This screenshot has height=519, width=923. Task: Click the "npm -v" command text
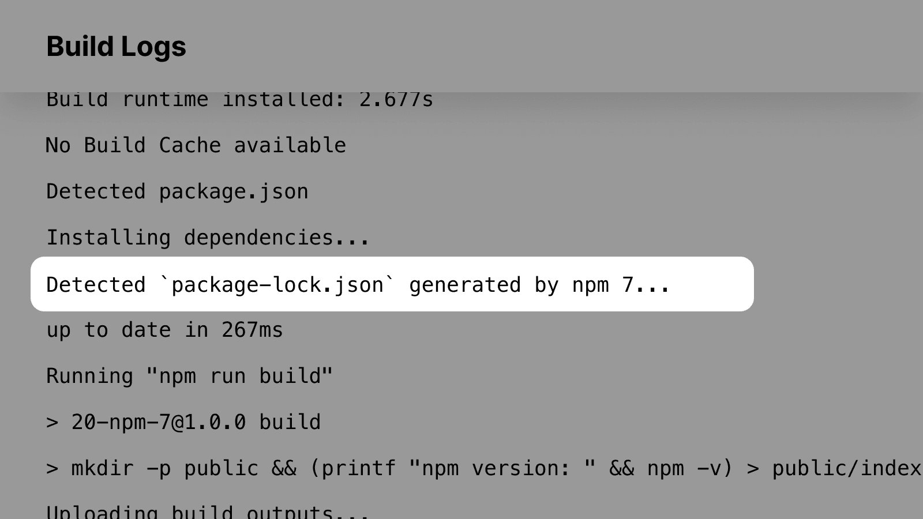pos(686,468)
